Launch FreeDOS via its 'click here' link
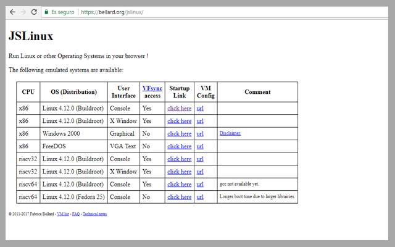 (x=179, y=146)
